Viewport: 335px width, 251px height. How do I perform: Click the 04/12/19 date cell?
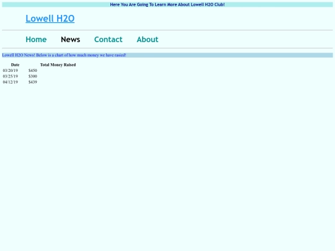click(x=11, y=82)
